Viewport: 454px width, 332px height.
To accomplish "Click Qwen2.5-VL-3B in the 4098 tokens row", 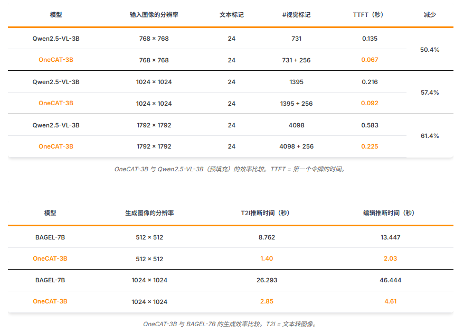I will pos(56,125).
